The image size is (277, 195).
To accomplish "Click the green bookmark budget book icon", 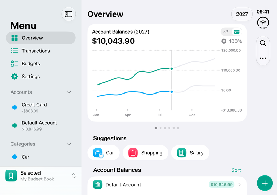I will [x=11, y=176].
